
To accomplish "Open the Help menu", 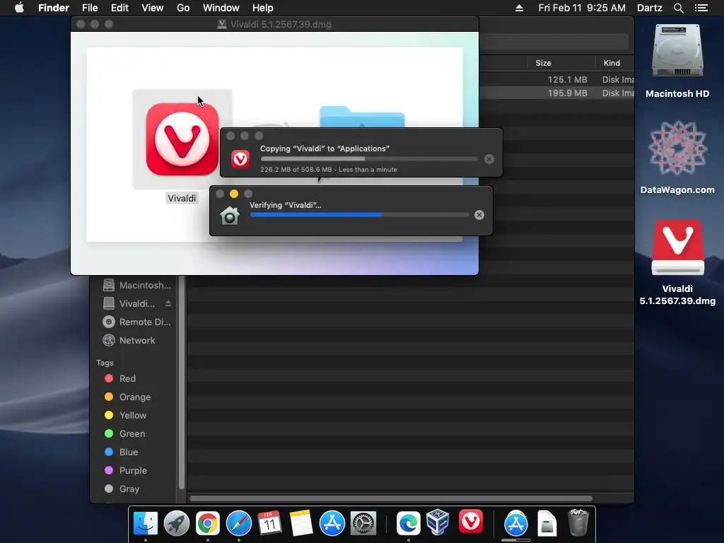I will (x=263, y=8).
